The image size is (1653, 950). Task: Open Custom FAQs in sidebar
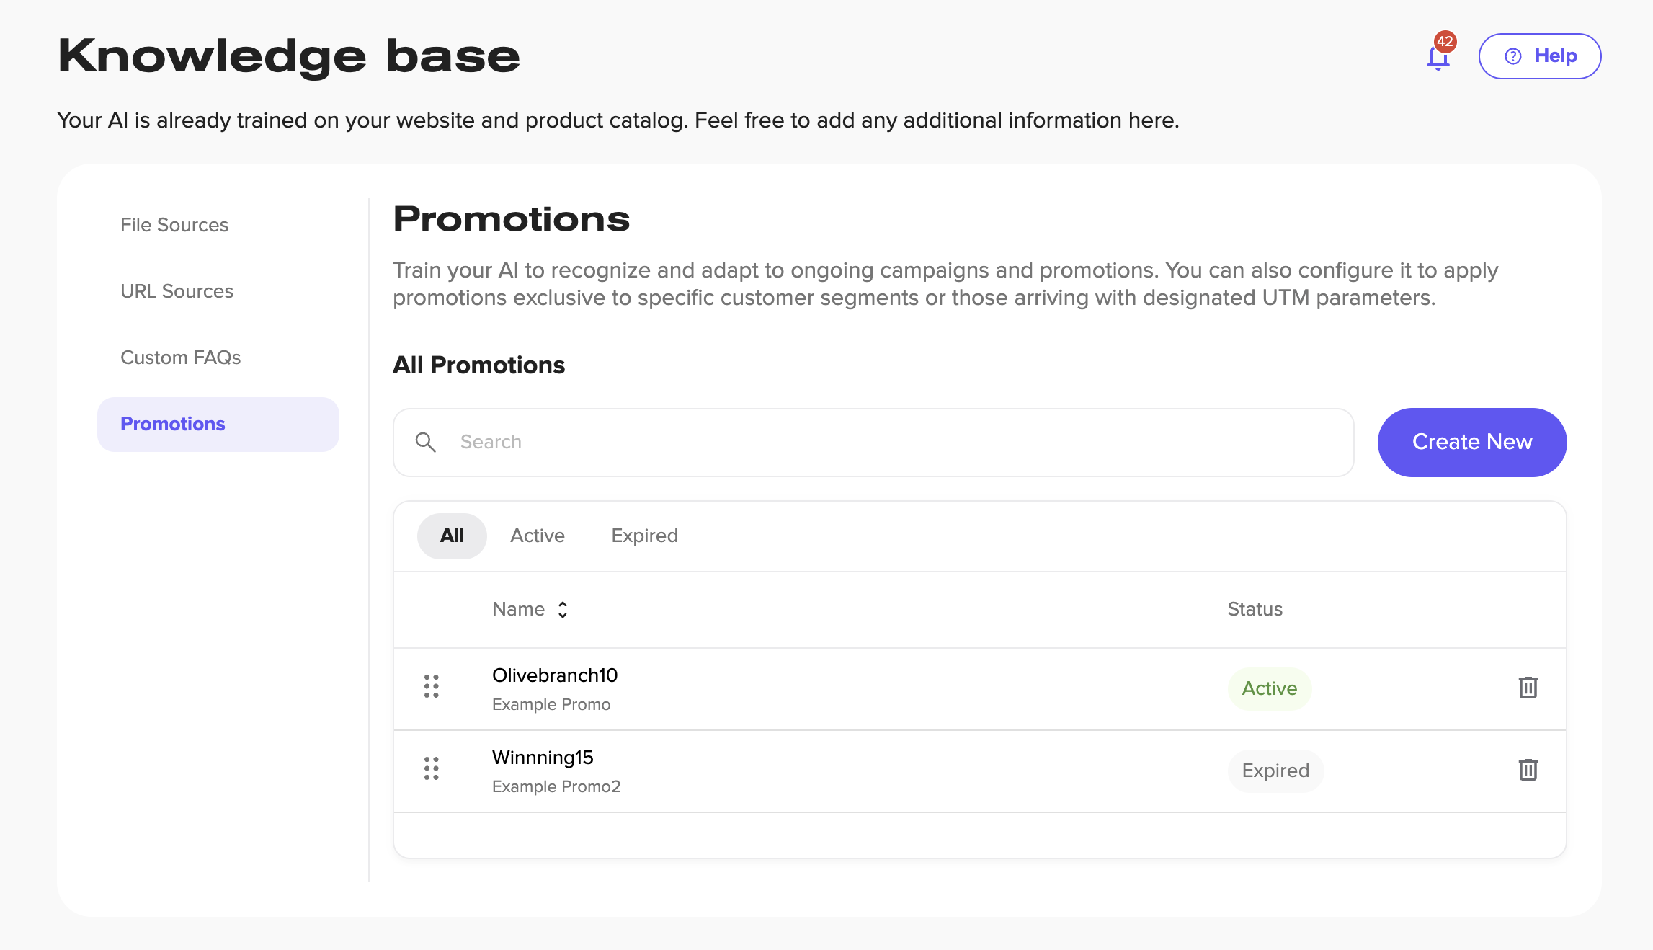180,358
